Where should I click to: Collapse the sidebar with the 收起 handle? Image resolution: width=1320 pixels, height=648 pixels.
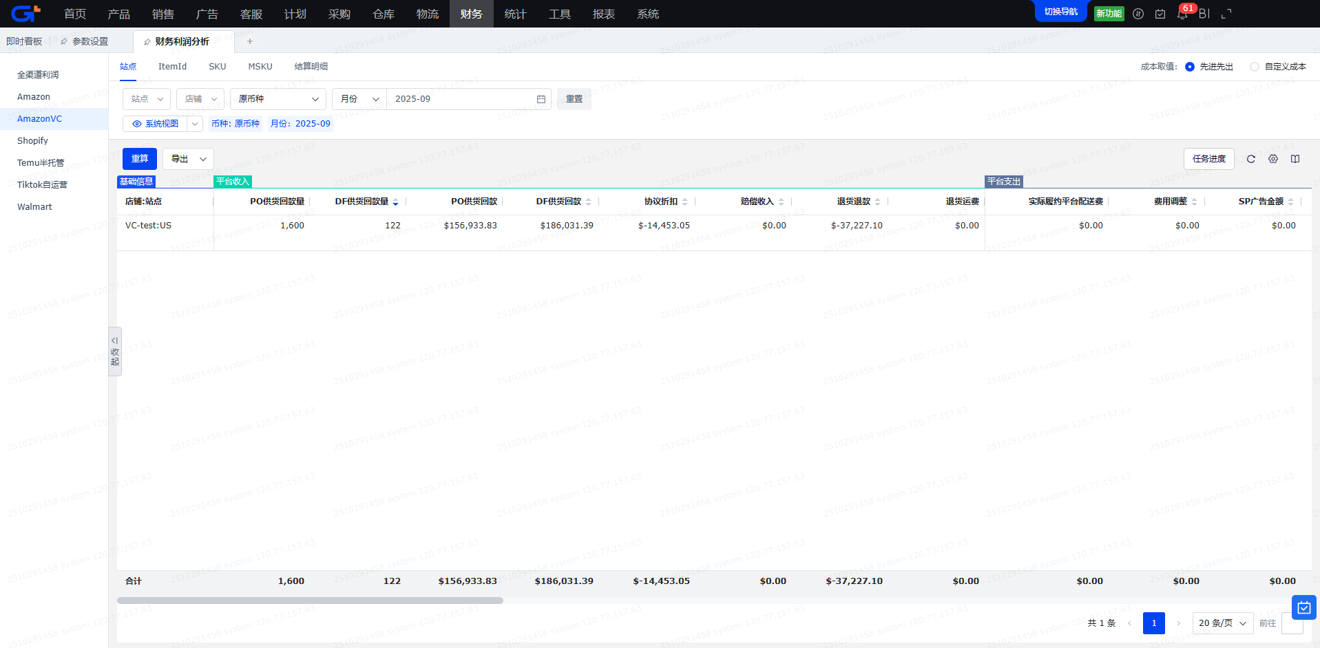(x=115, y=352)
